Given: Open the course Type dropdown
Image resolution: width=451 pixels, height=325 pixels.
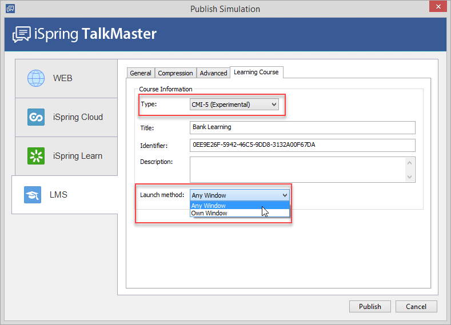Looking at the screenshot, I should [234, 105].
